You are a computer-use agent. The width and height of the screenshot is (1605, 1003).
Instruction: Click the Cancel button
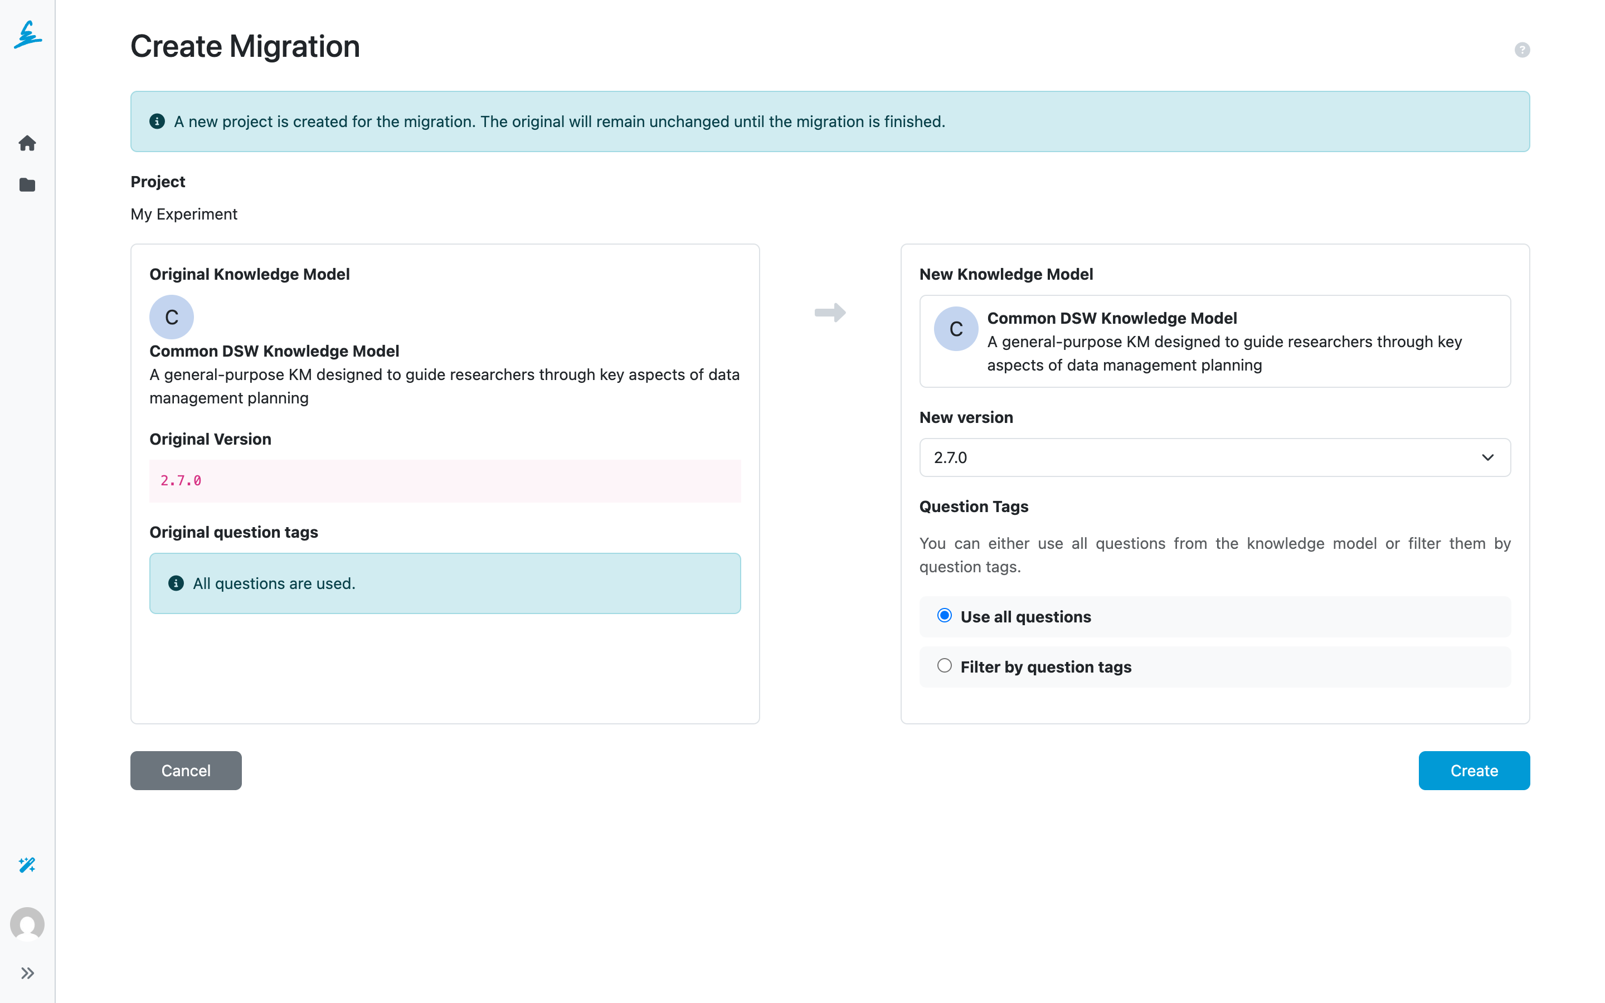point(186,770)
